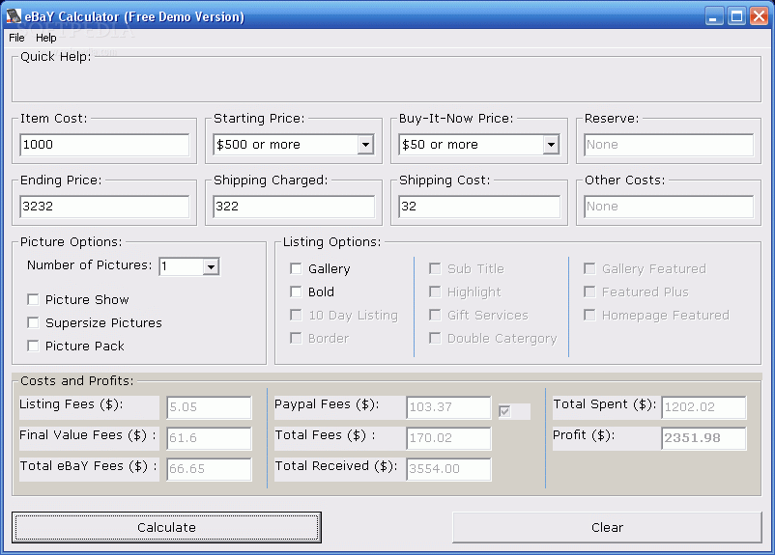This screenshot has height=555, width=775.
Task: Toggle the Double Catergory checkbox
Action: [435, 338]
